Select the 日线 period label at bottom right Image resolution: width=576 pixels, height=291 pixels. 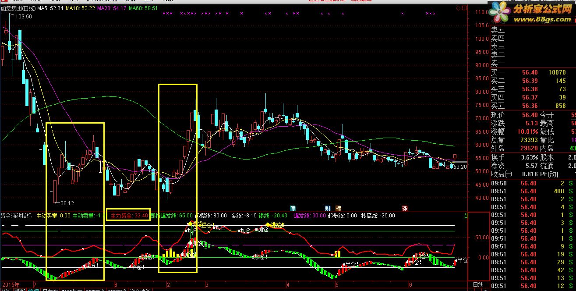click(x=477, y=284)
